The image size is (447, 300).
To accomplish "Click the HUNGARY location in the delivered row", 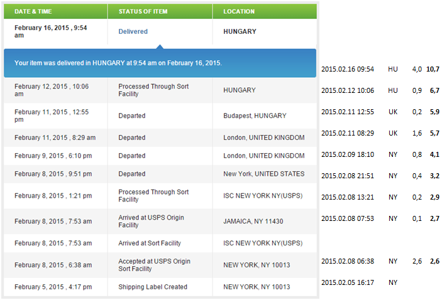I will (240, 31).
